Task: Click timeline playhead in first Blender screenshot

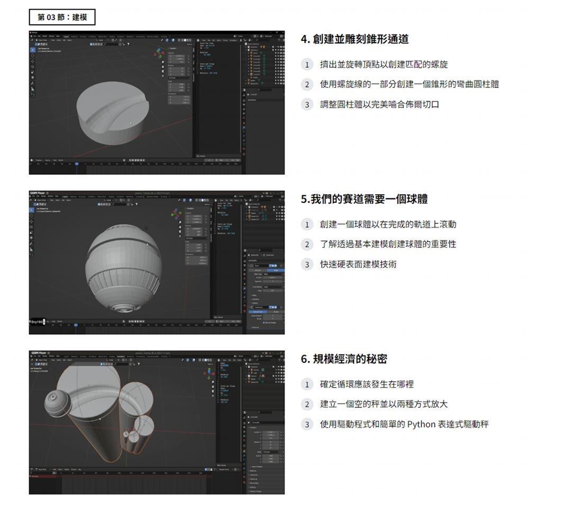Action: 77,164
